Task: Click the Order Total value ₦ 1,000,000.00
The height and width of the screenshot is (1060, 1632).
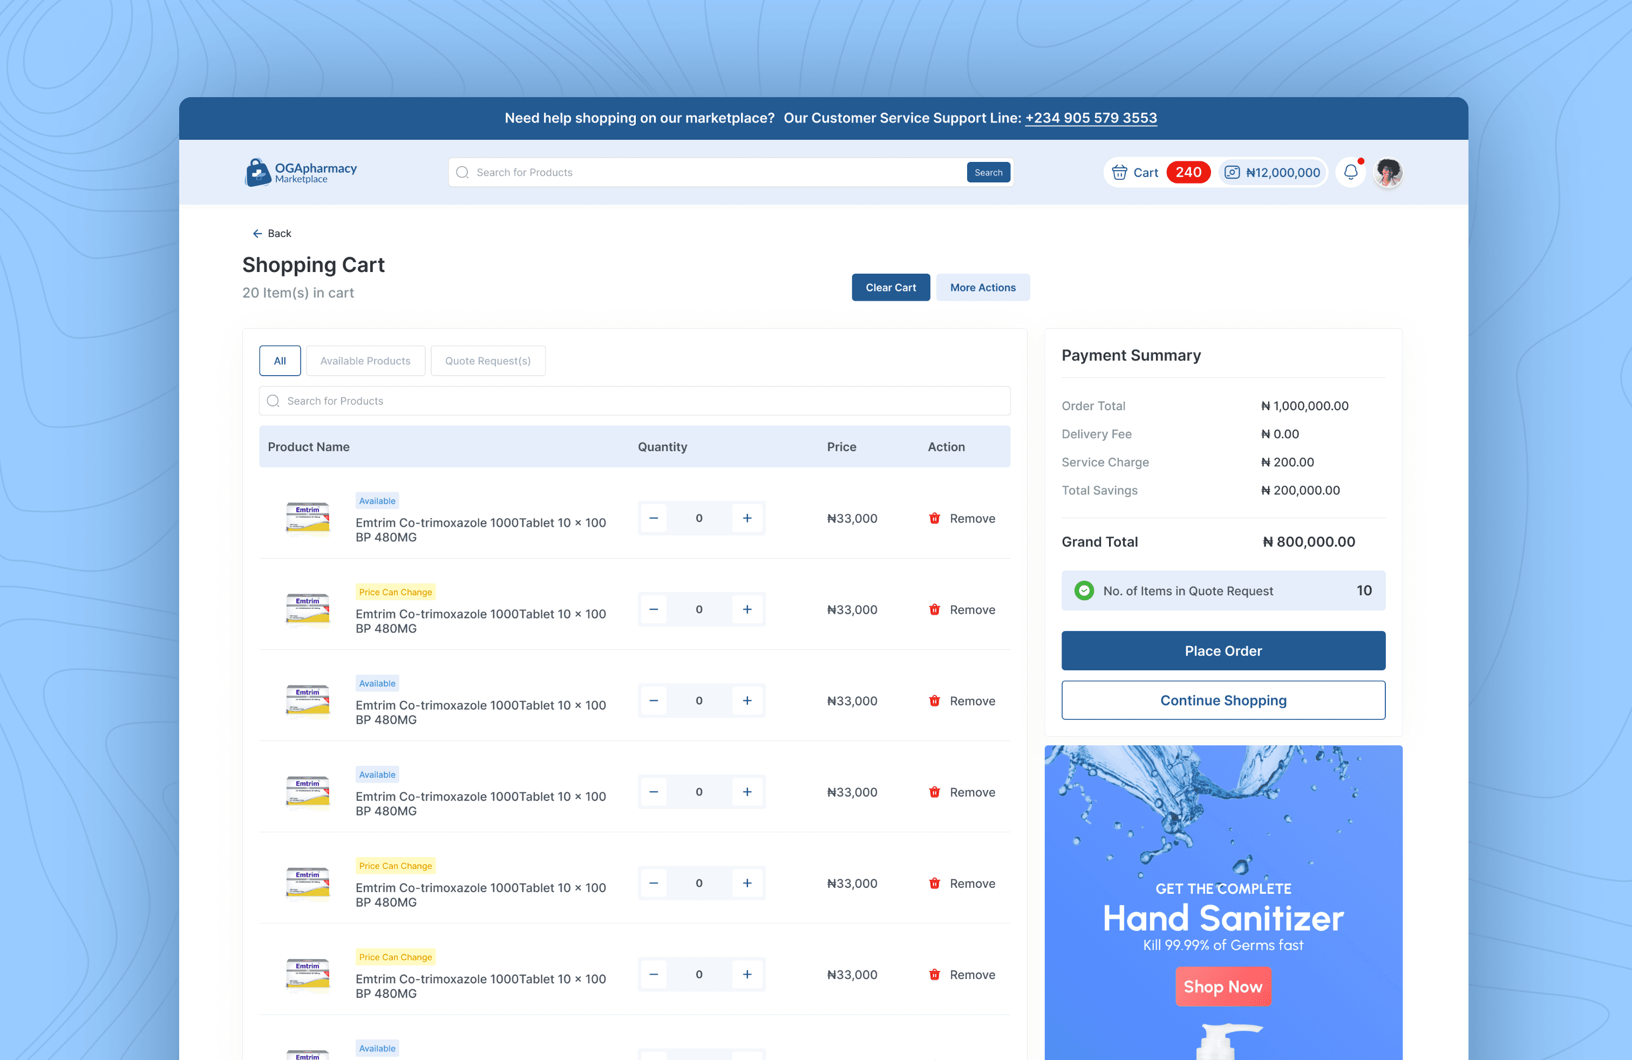Action: click(1305, 406)
